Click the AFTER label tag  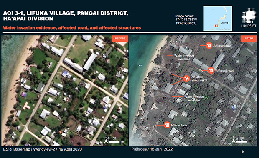(x=249, y=39)
